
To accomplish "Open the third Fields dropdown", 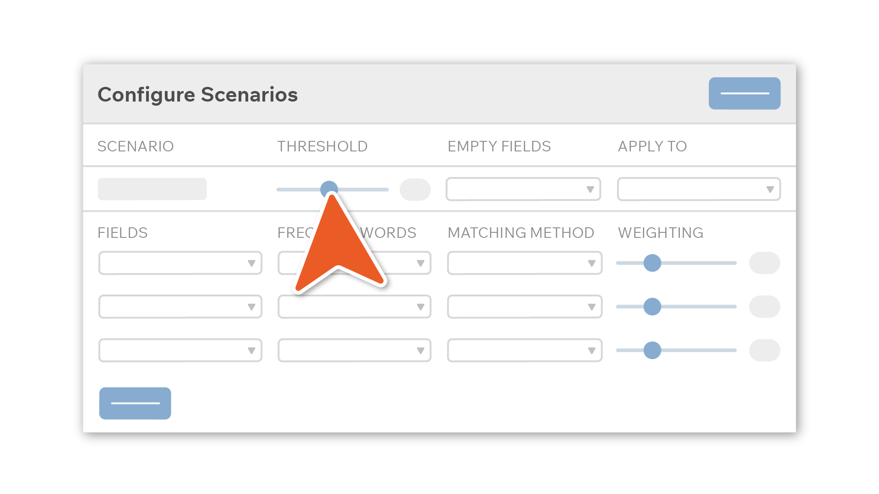I will coord(180,350).
